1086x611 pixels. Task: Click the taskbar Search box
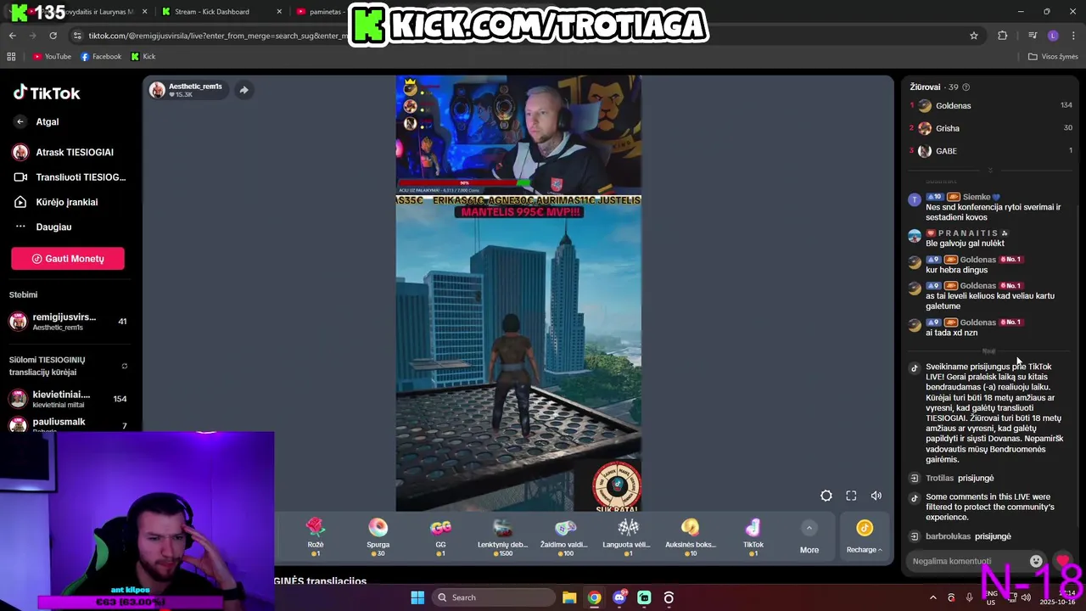[495, 597]
